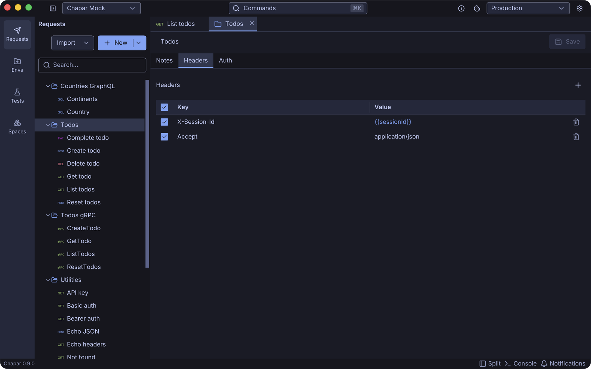Click the Import button
This screenshot has width=591, height=369.
click(x=66, y=43)
